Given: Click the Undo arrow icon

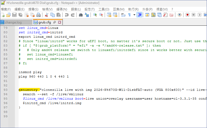Looking at the screenshot, I should 67,15.
